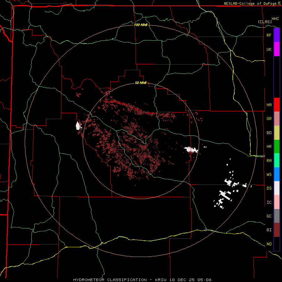Click the HA red legend swatch
The width and height of the screenshot is (282, 282).
point(277,105)
